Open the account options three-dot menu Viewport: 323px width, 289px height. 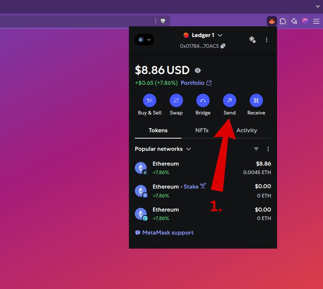click(267, 40)
